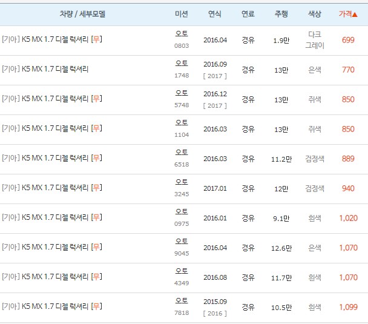The width and height of the screenshot is (368, 324).
Task: Click the 차량 / 세부모델 column header
Action: [x=82, y=14]
